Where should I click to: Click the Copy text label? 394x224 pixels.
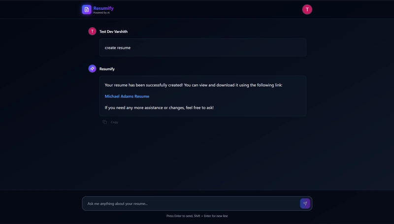[114, 122]
